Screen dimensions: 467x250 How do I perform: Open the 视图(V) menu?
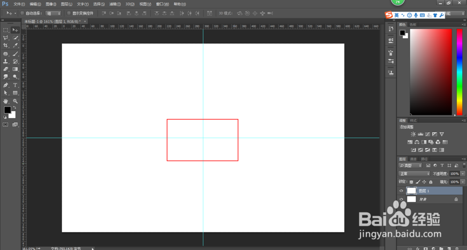point(145,4)
